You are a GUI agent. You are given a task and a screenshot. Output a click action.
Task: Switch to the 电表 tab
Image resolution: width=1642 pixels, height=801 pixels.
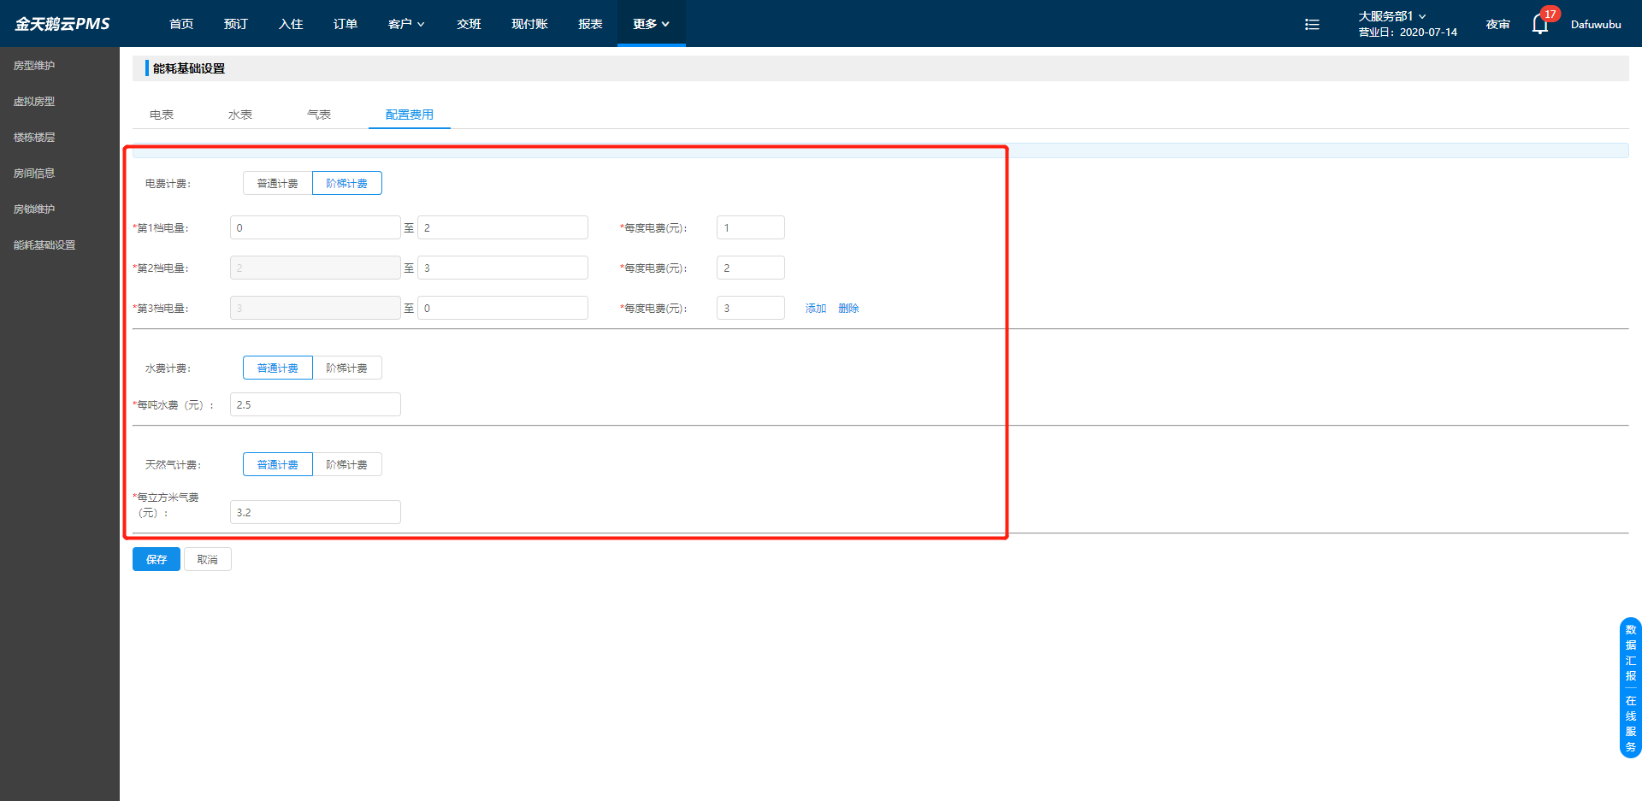pyautogui.click(x=162, y=115)
